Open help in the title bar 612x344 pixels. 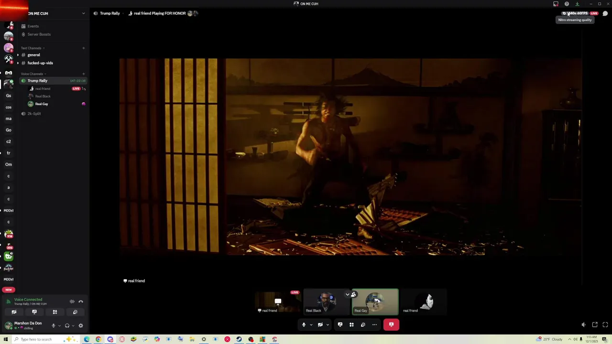pos(567,4)
